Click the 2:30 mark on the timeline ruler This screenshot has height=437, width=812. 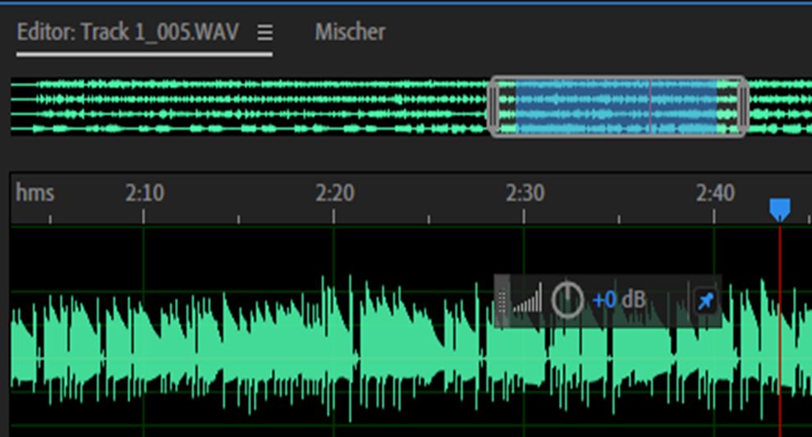(x=525, y=193)
